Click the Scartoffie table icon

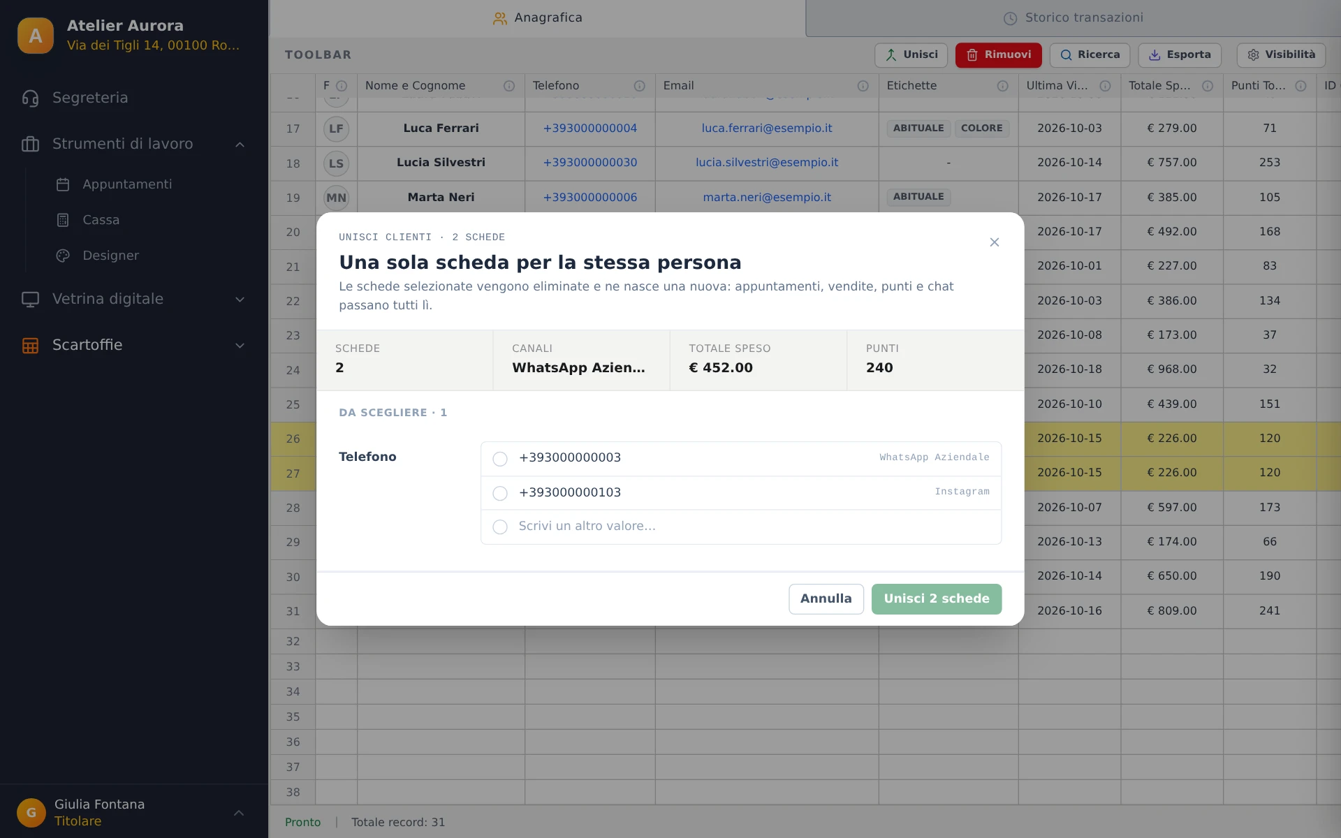[x=30, y=345]
